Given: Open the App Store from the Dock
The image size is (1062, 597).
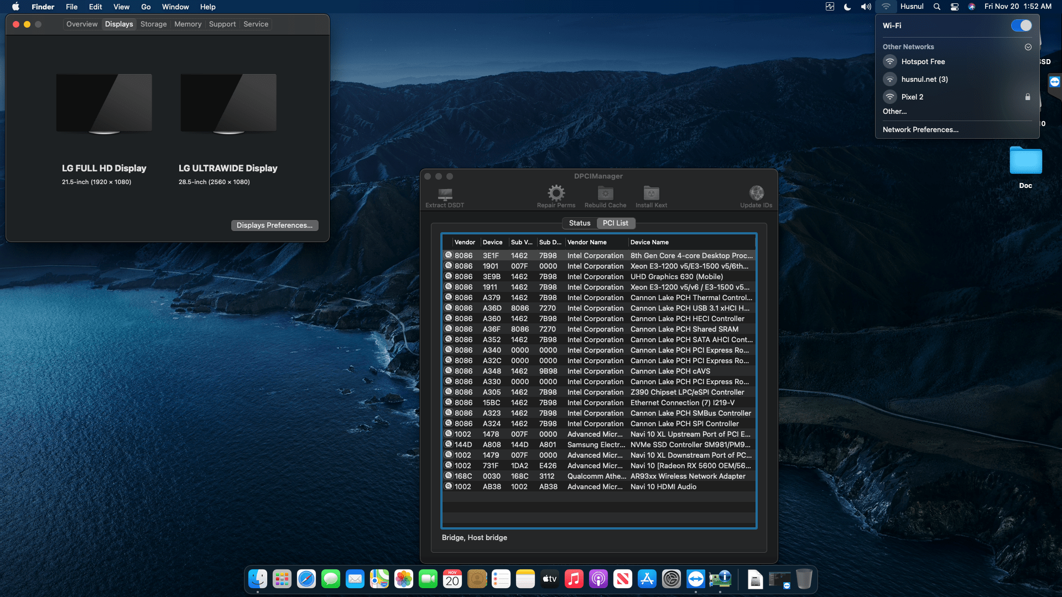Looking at the screenshot, I should coord(647,579).
